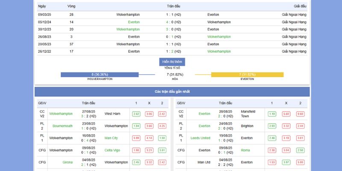Select the 3.32 draw odds for Everton vs Brighton
The height and width of the screenshot is (171, 342).
coord(286,126)
